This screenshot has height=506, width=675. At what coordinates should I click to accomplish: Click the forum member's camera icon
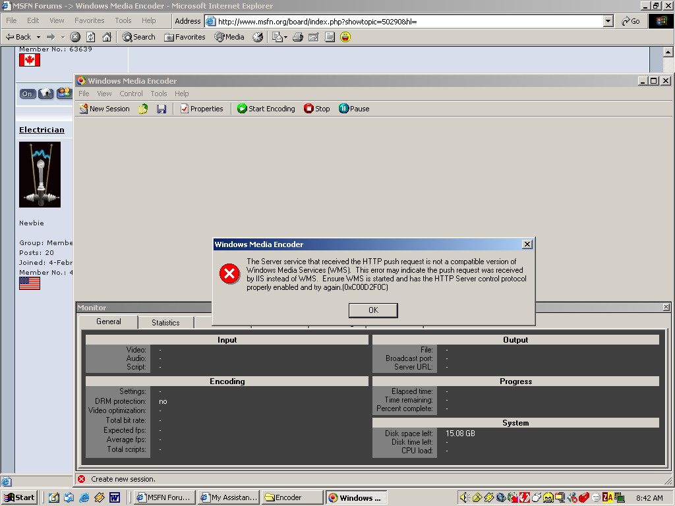click(x=45, y=94)
